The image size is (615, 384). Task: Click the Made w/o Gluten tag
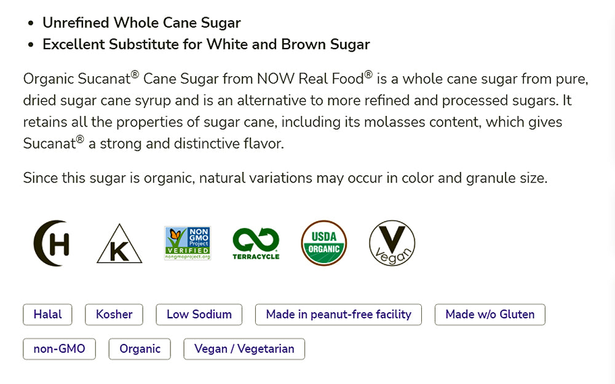point(490,315)
